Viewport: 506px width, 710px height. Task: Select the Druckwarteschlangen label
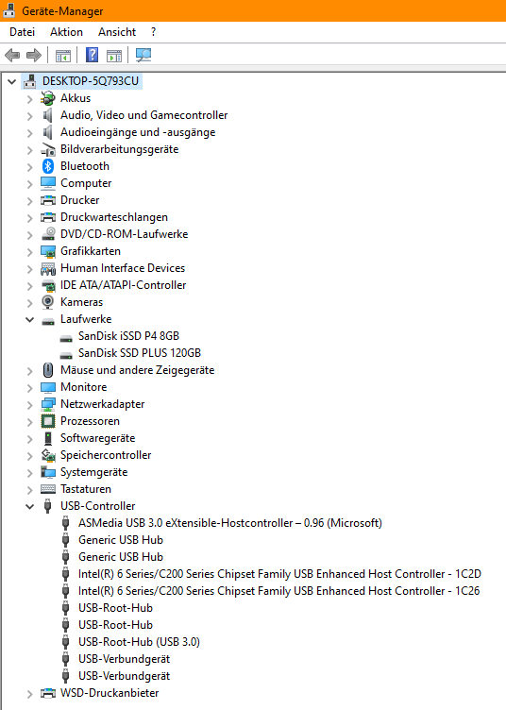coord(114,217)
